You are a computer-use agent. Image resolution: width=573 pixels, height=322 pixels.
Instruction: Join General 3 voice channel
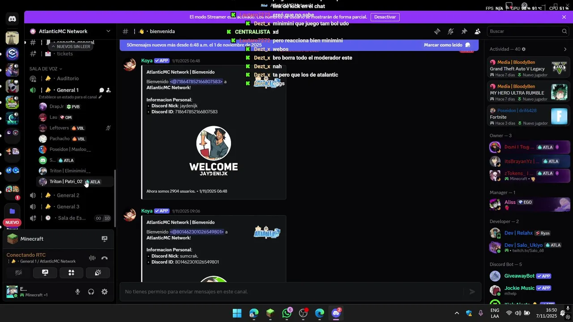pos(68,207)
